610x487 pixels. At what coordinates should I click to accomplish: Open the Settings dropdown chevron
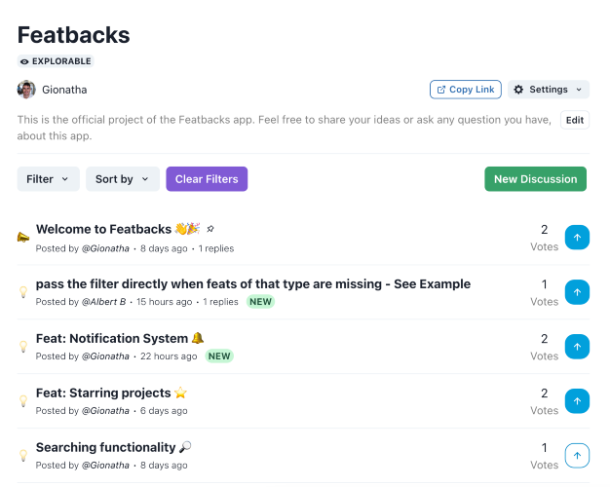click(x=579, y=90)
